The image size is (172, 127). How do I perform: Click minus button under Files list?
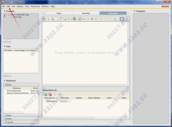pyautogui.click(x=9, y=75)
